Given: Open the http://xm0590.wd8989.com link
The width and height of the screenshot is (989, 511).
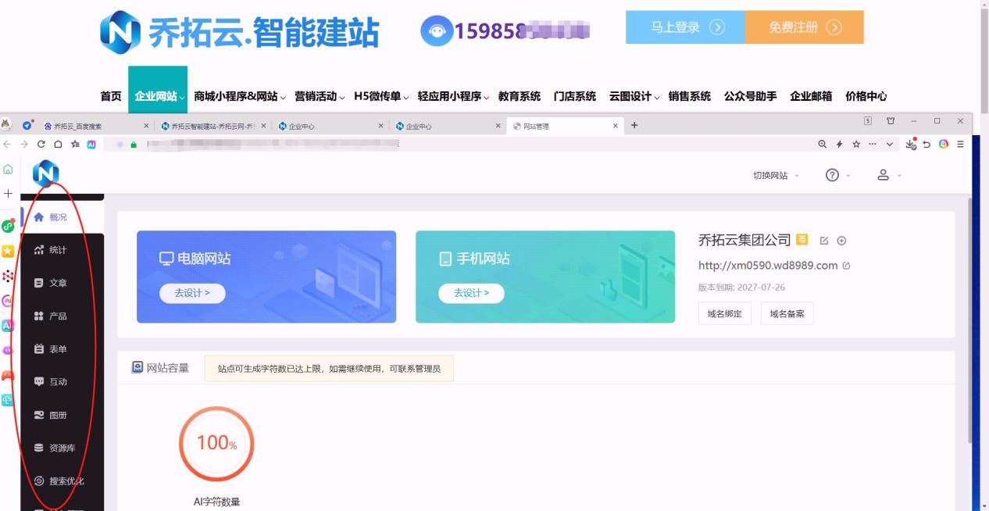Looking at the screenshot, I should tap(768, 266).
